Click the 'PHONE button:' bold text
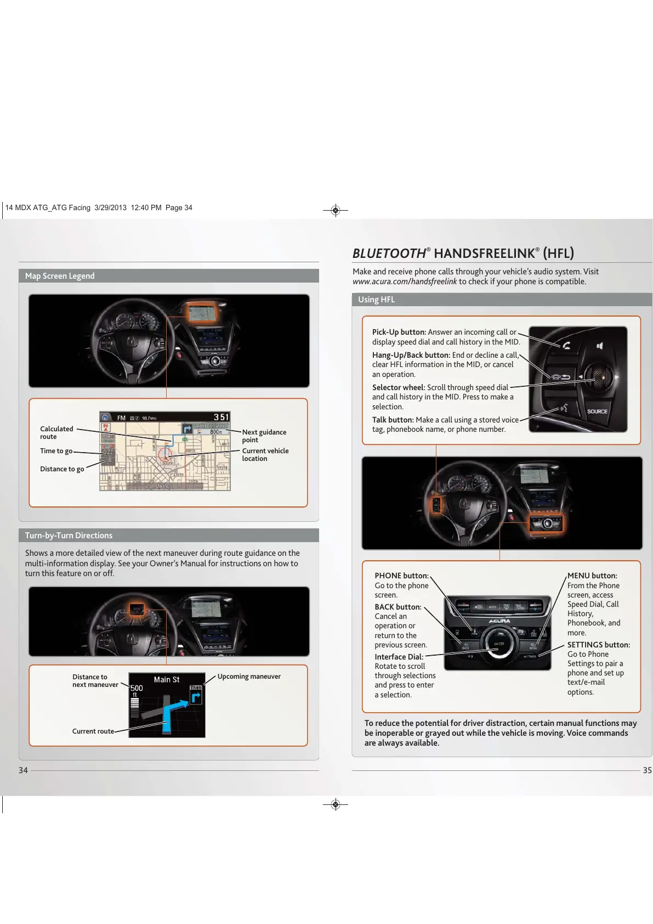The height and width of the screenshot is (924, 653). pos(402,576)
